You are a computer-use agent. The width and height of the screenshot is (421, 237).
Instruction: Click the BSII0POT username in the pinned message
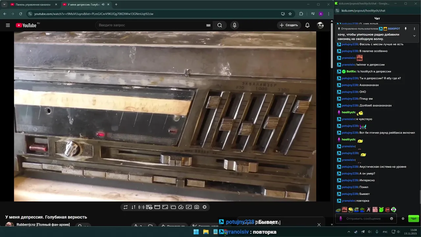pyautogui.click(x=394, y=29)
